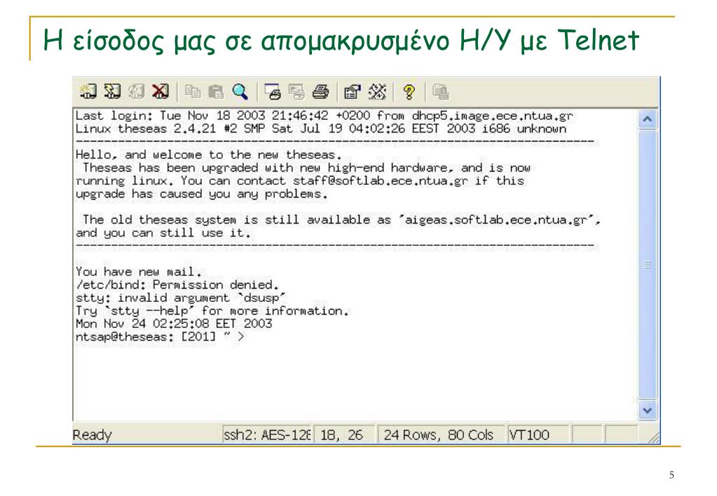Click the 'Ready' status bar text
This screenshot has height=496, width=717.
92,435
